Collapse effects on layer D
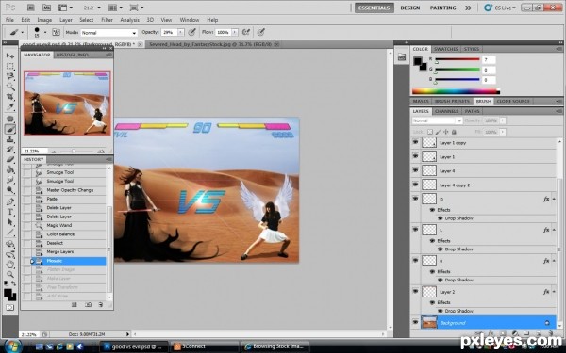 coord(554,199)
